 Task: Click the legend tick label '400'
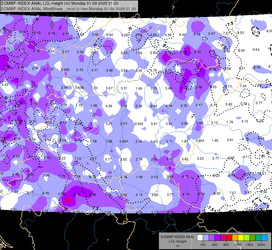[x=214, y=245]
